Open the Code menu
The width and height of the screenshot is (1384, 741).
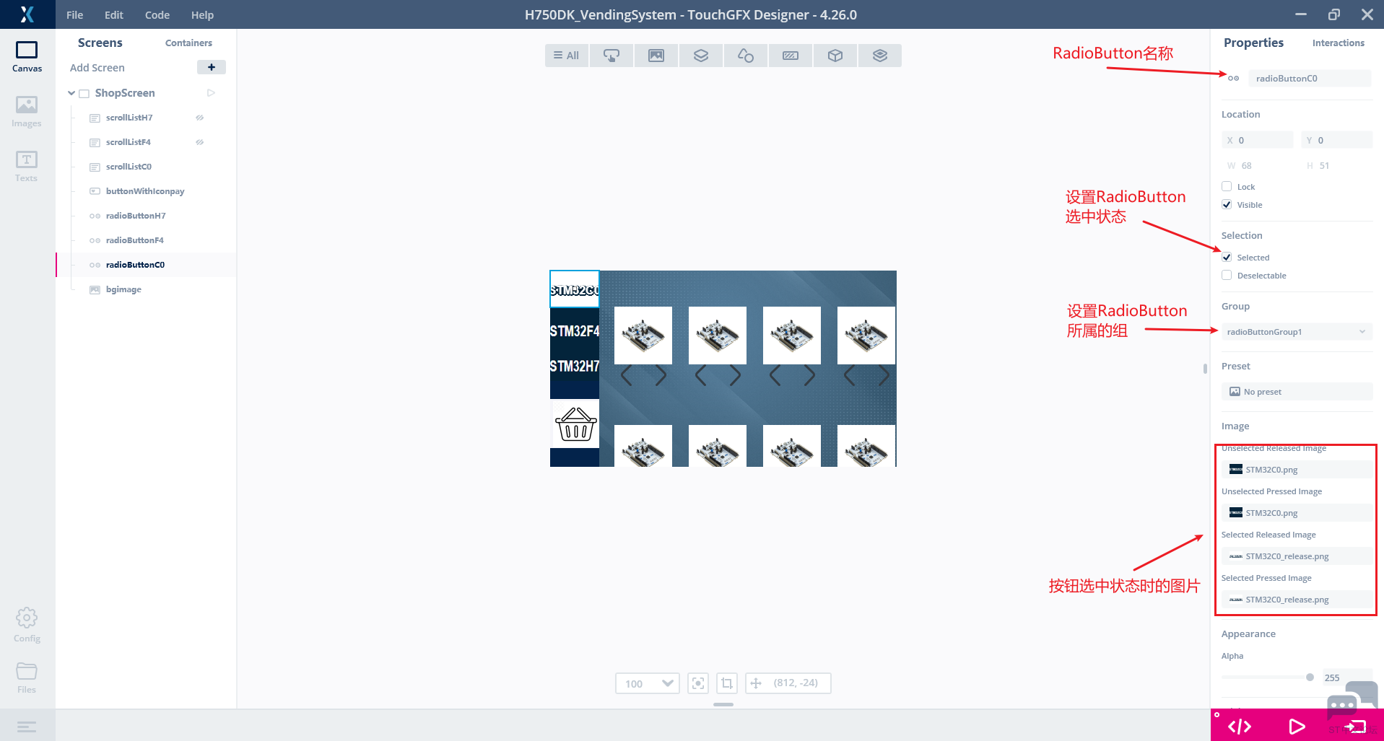(157, 14)
